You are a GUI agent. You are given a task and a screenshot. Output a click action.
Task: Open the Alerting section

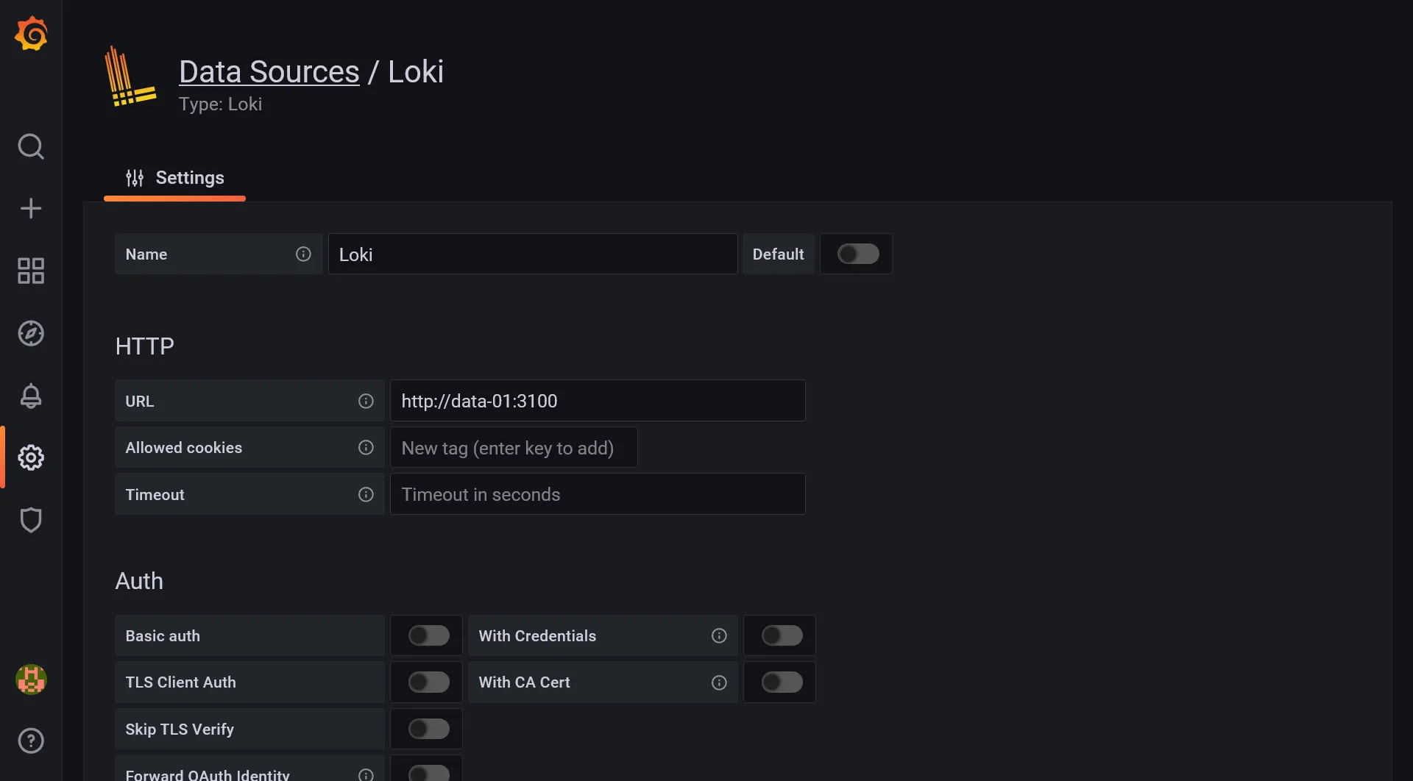point(31,396)
